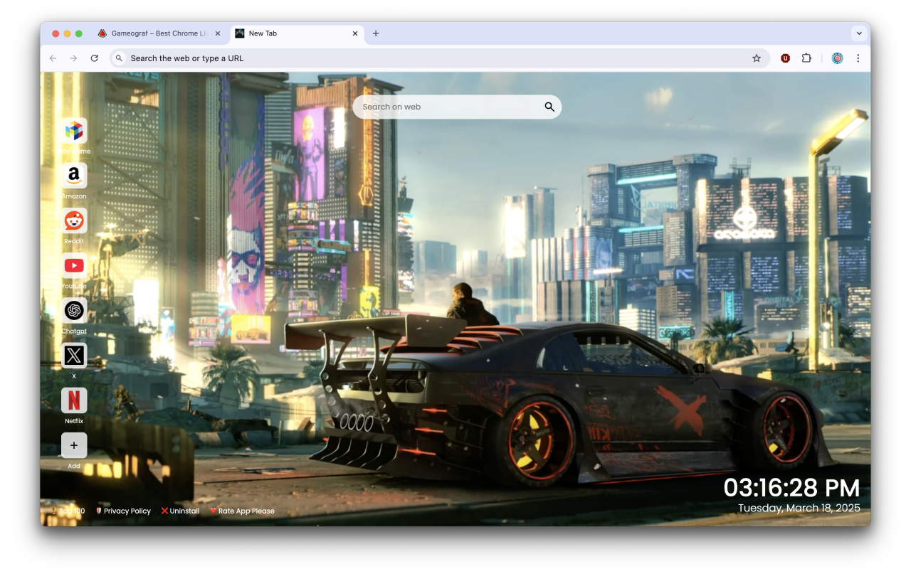This screenshot has height=569, width=911.
Task: Click the Add shortcut plus icon
Action: pyautogui.click(x=74, y=445)
